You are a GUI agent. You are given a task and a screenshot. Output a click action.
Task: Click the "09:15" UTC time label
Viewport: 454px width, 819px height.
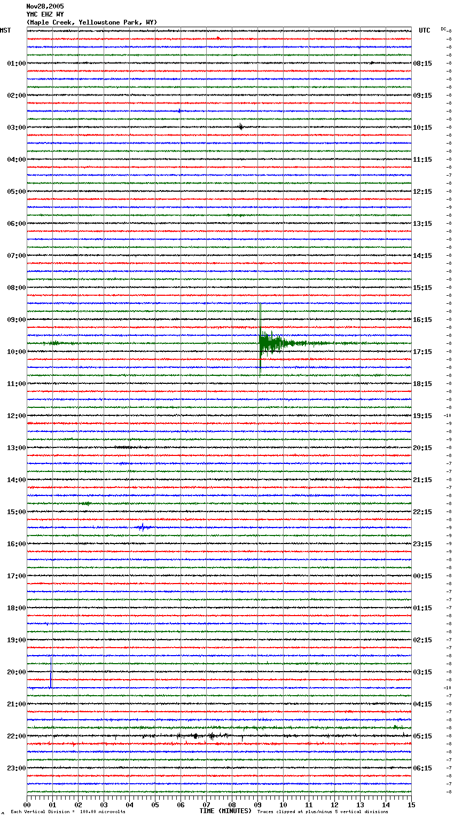[422, 96]
